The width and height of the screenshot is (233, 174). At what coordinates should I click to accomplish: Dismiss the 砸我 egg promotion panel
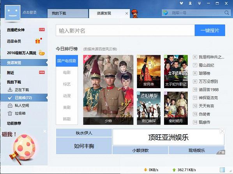(45, 131)
